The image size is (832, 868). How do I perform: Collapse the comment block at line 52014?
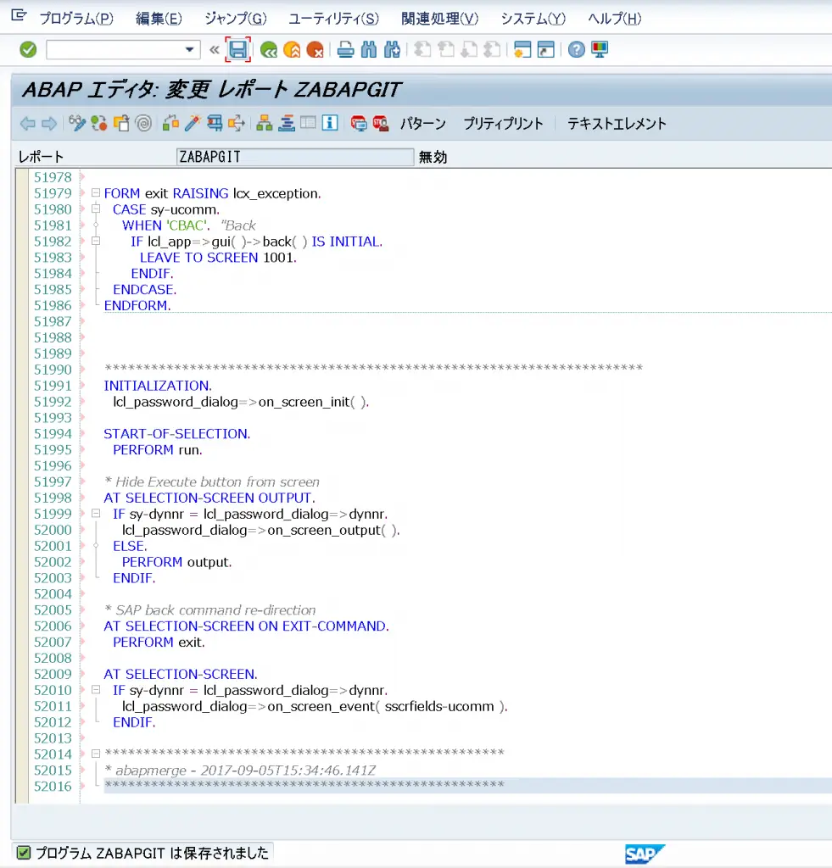tap(96, 754)
